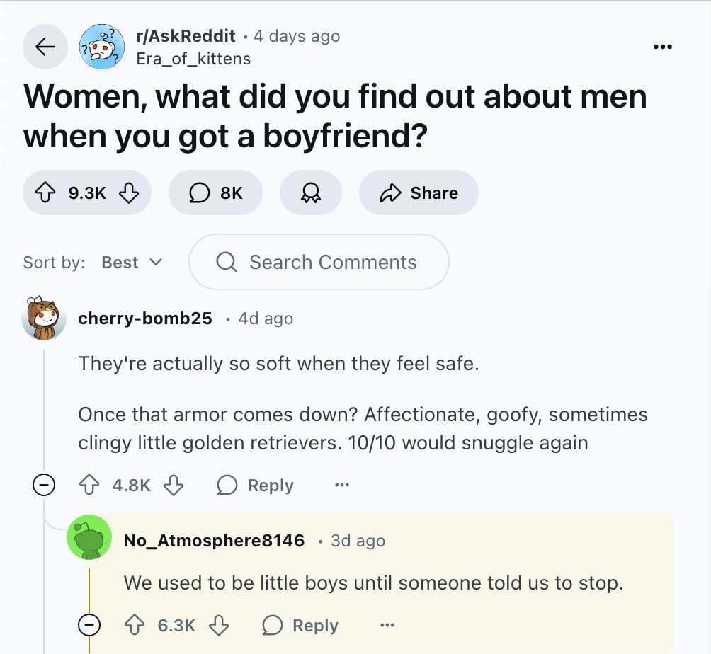Collapse No_Atmosphere8146's reply thread
This screenshot has height=654, width=711.
point(89,626)
